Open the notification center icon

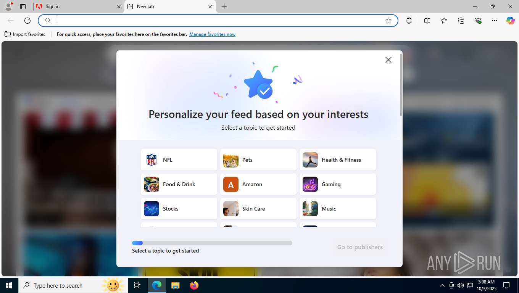pyautogui.click(x=506, y=285)
